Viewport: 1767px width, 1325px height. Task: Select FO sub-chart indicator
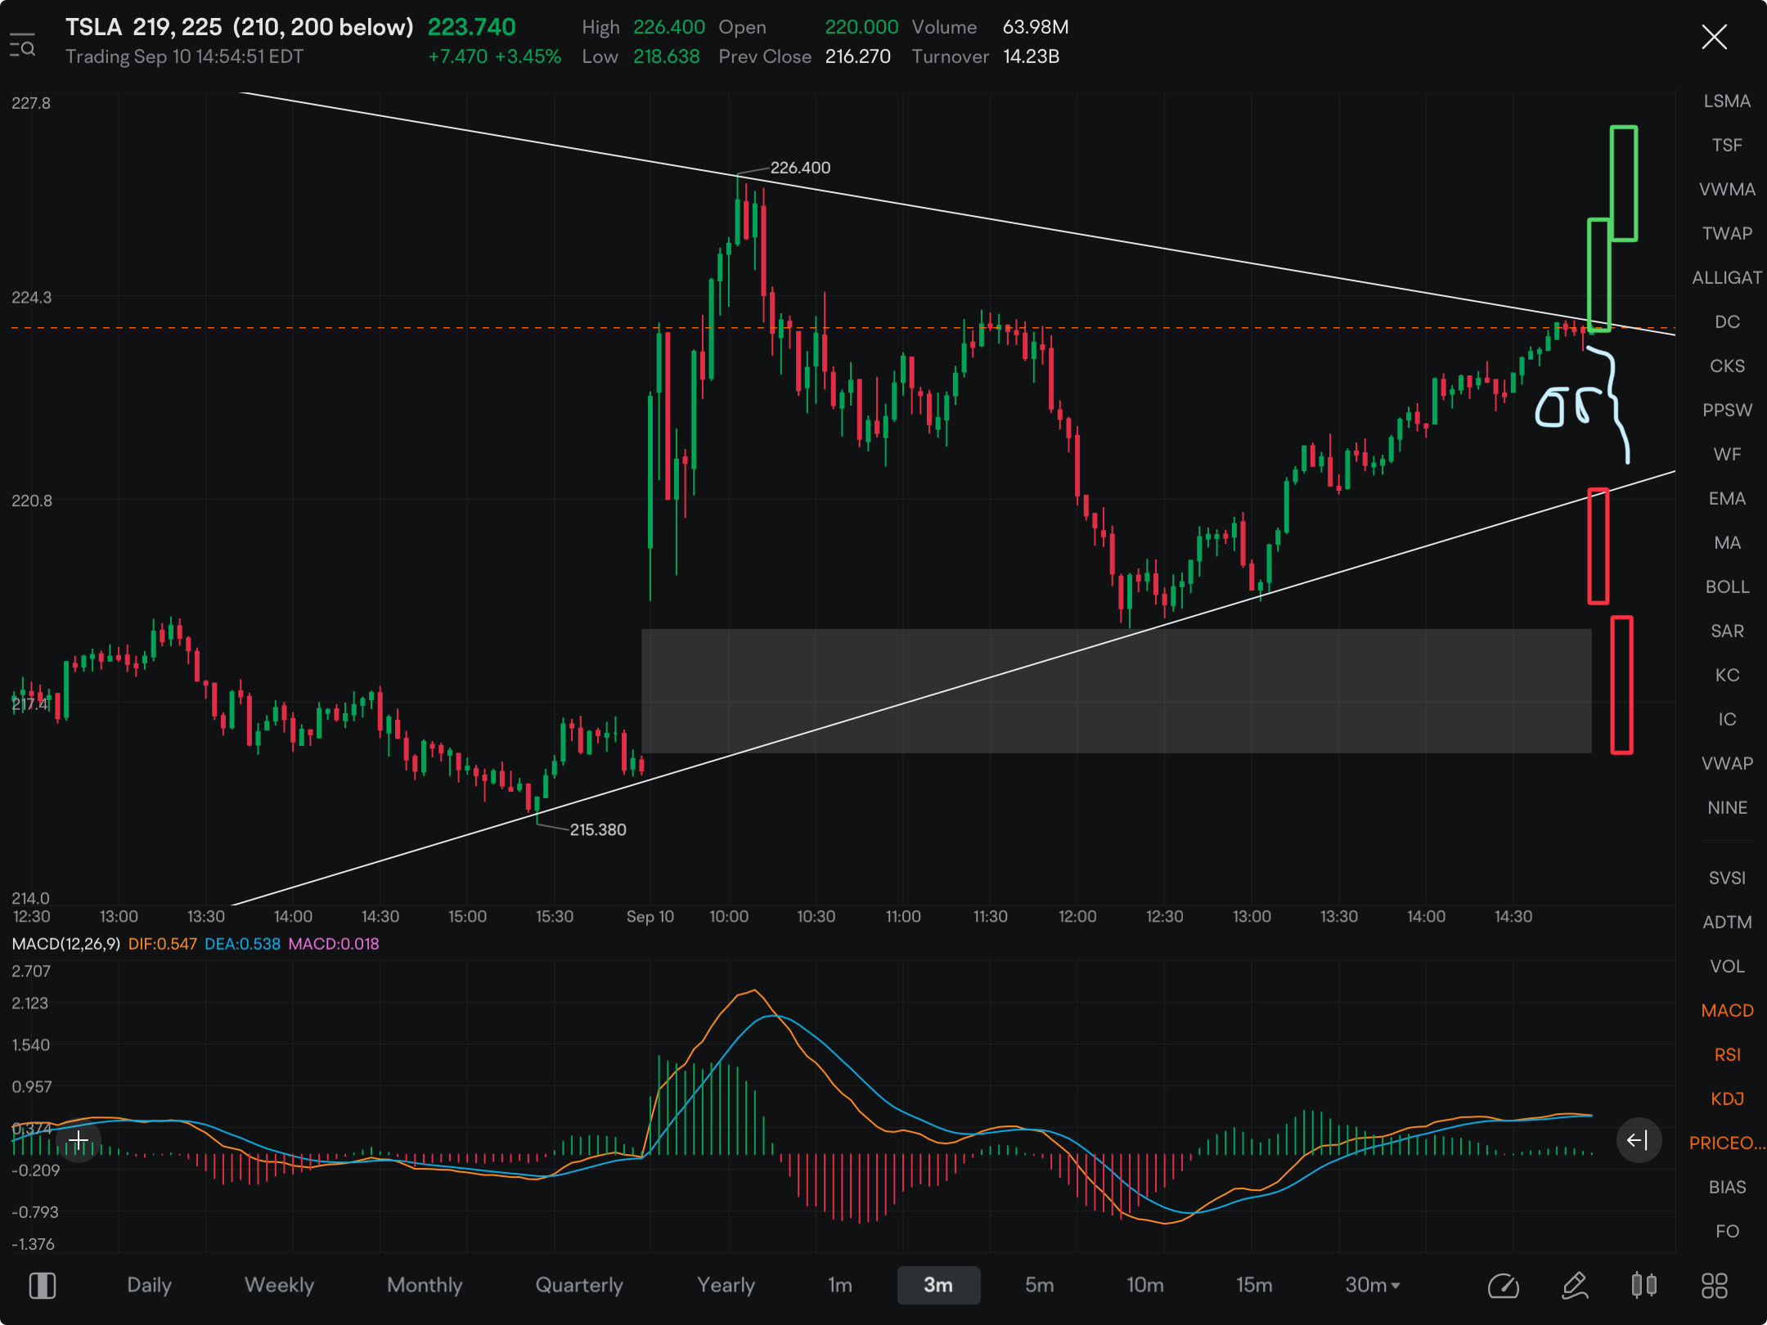[x=1727, y=1231]
